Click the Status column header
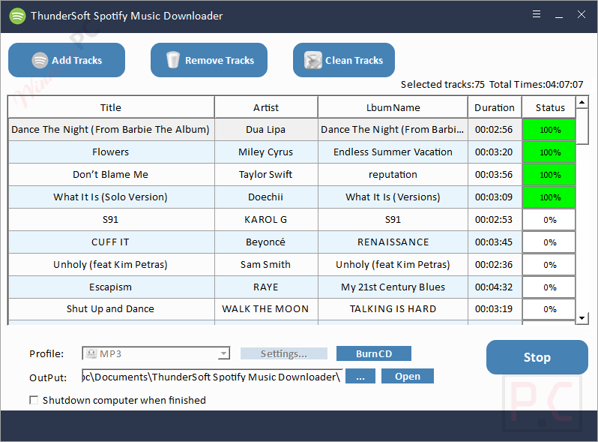The image size is (598, 442). pos(549,107)
